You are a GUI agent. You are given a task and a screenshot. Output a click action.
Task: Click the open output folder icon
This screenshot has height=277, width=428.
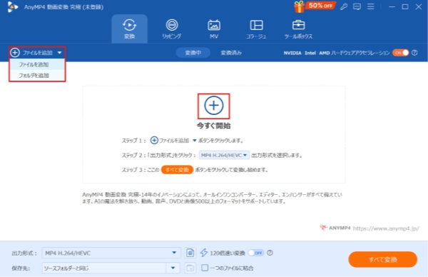[x=190, y=268]
